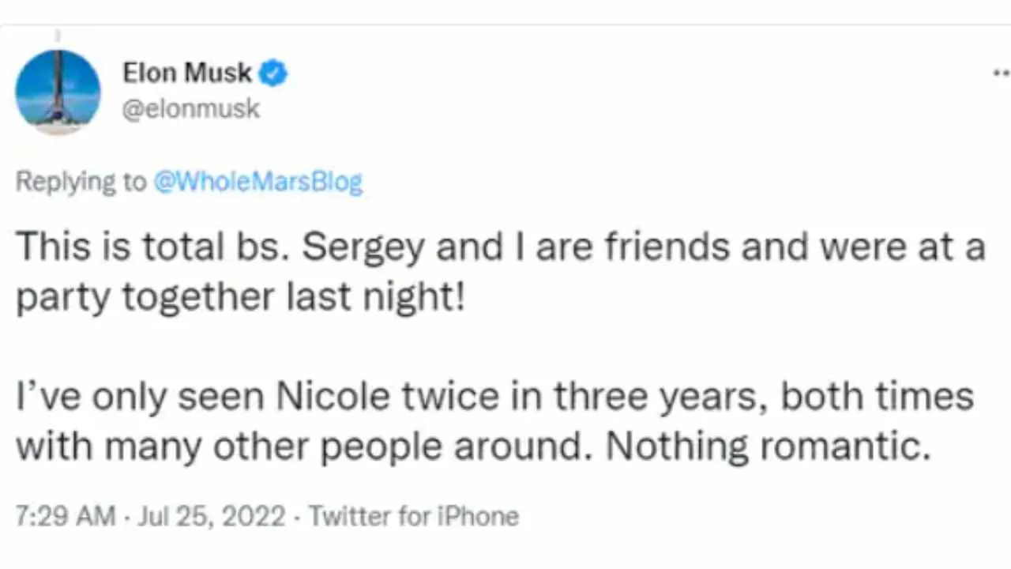Click the Elon Musk display name
Viewport: 1011px width, 569px height.
187,73
